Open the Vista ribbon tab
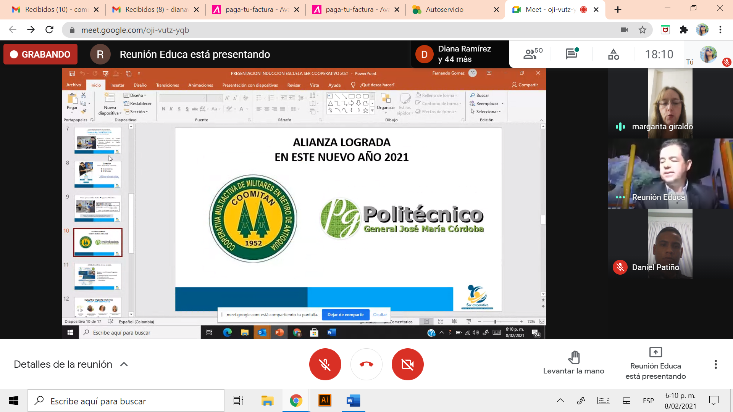Screen dimensions: 733x412 click(314, 85)
